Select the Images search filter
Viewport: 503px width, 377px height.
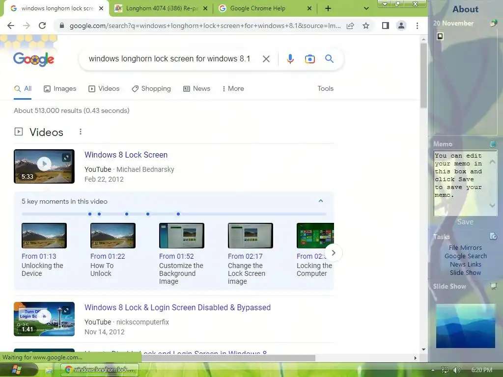(60, 89)
